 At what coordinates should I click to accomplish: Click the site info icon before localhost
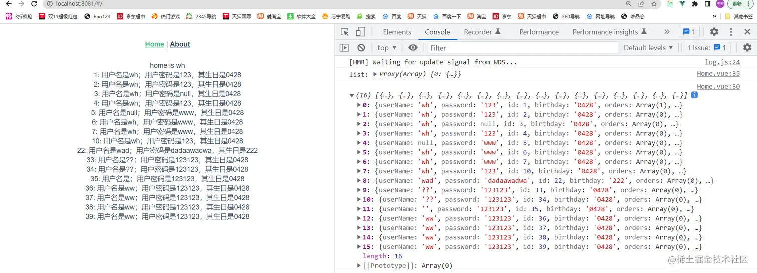coord(50,4)
